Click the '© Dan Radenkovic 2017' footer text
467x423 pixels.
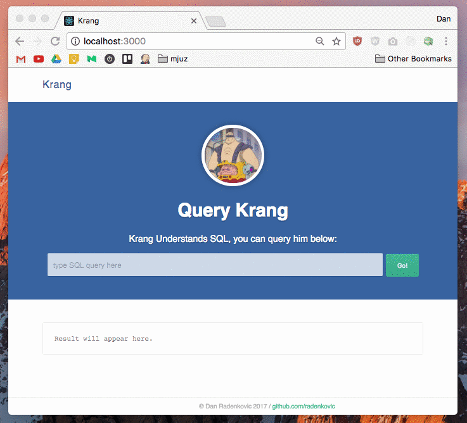[x=233, y=407]
